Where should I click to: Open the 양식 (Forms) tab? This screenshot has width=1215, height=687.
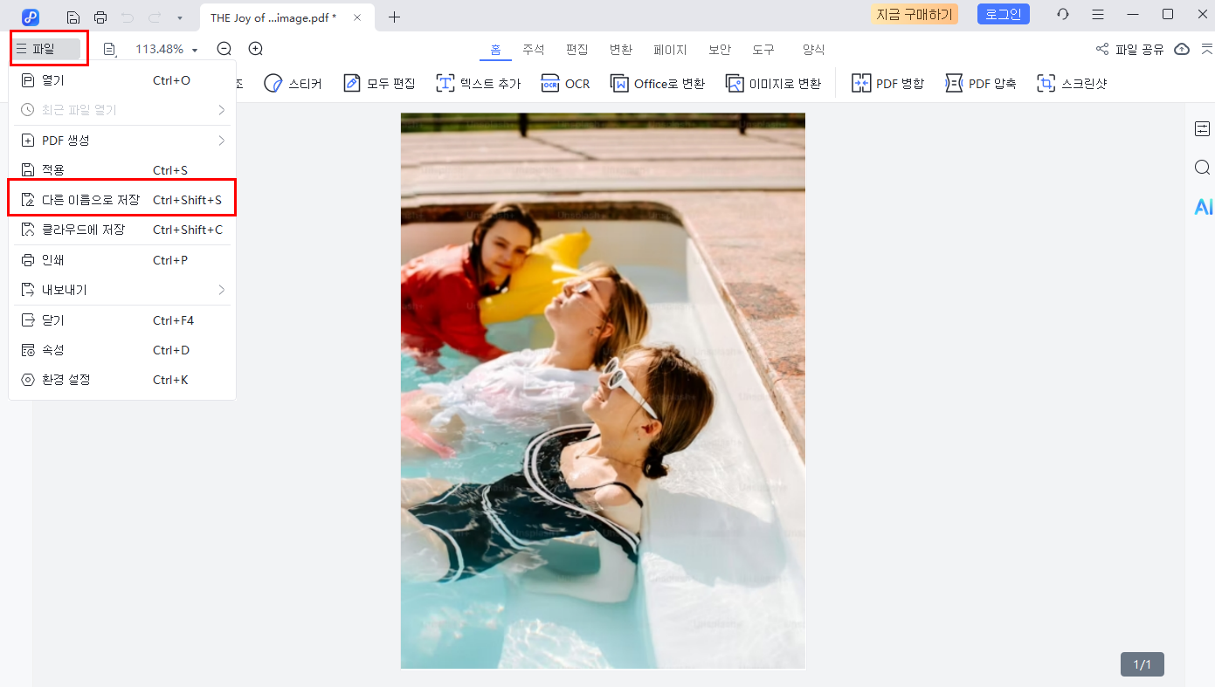[x=812, y=50]
